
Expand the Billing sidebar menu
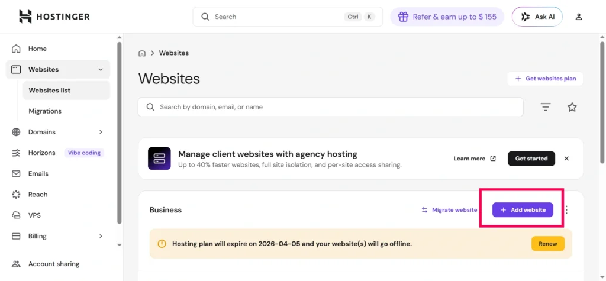pyautogui.click(x=101, y=236)
